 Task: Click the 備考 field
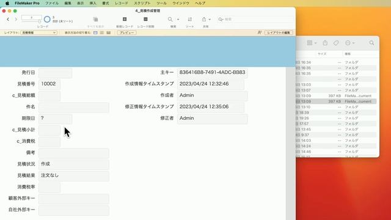74,153
